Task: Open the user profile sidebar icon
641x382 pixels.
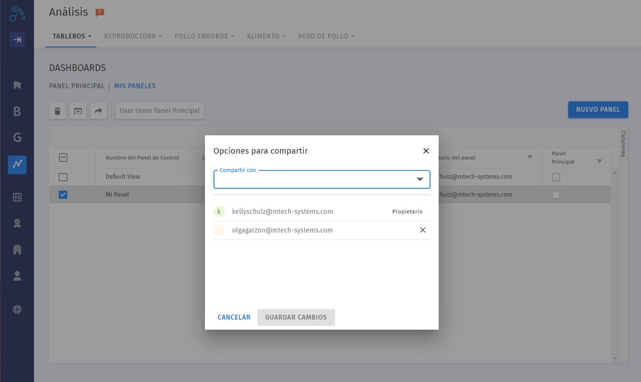Action: click(17, 276)
